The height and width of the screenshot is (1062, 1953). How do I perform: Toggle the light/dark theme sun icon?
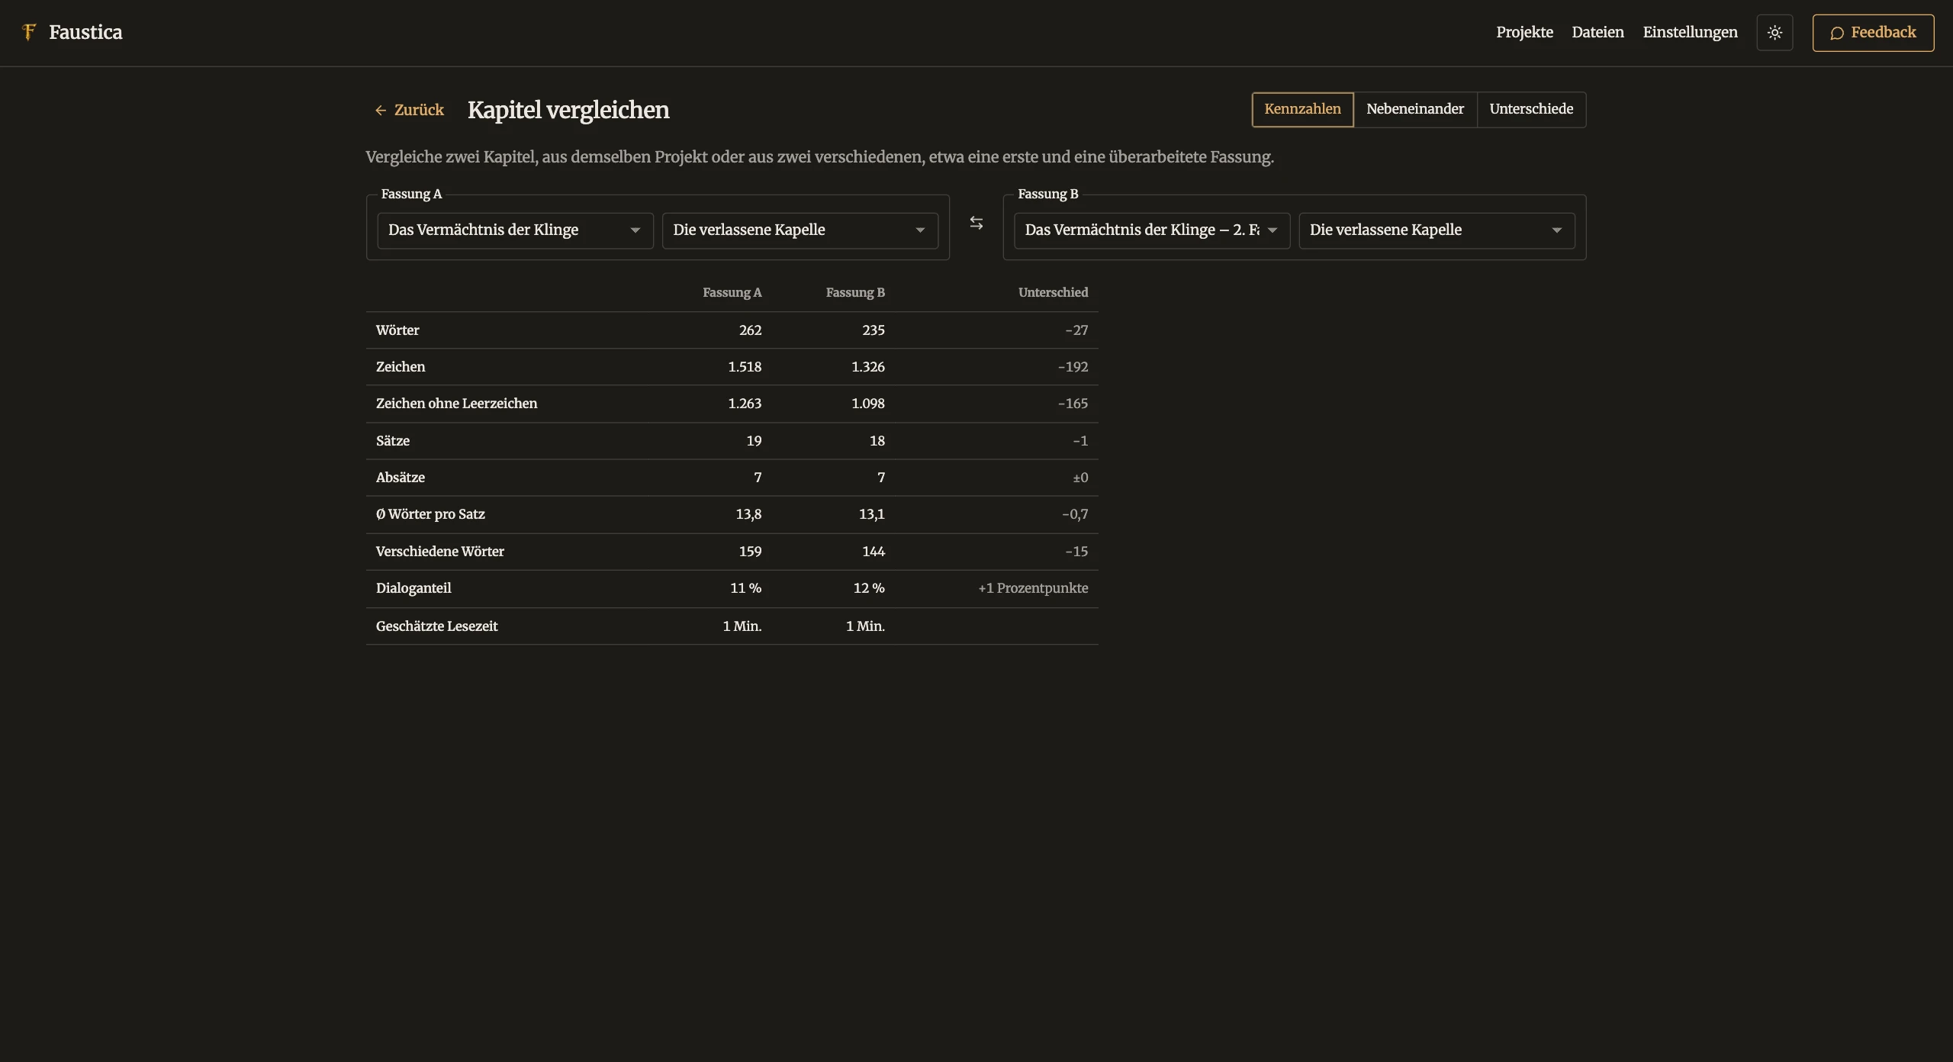pos(1774,33)
